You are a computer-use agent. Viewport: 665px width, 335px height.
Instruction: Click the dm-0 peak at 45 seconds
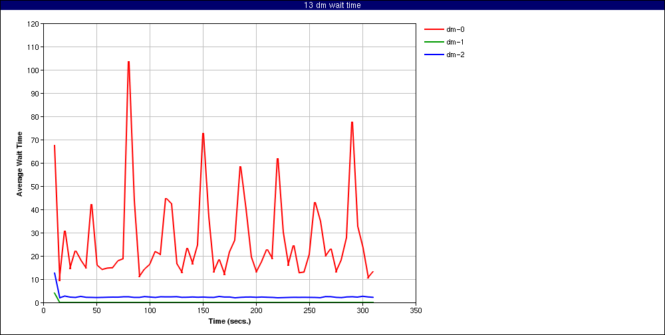(x=91, y=205)
